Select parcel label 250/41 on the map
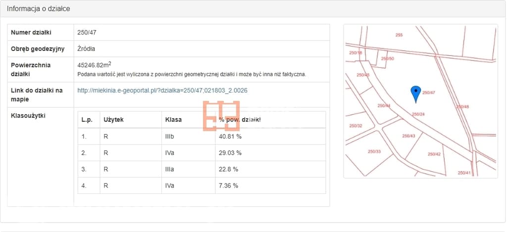 coord(464,173)
